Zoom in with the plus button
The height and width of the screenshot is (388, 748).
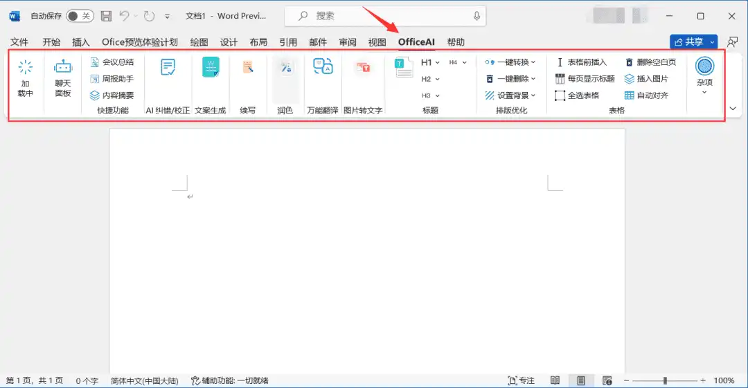point(703,380)
